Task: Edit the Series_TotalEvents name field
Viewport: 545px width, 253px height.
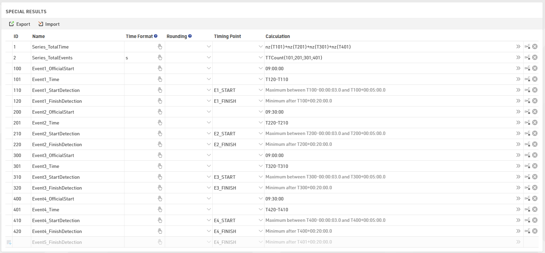Action: pyautogui.click(x=77, y=58)
